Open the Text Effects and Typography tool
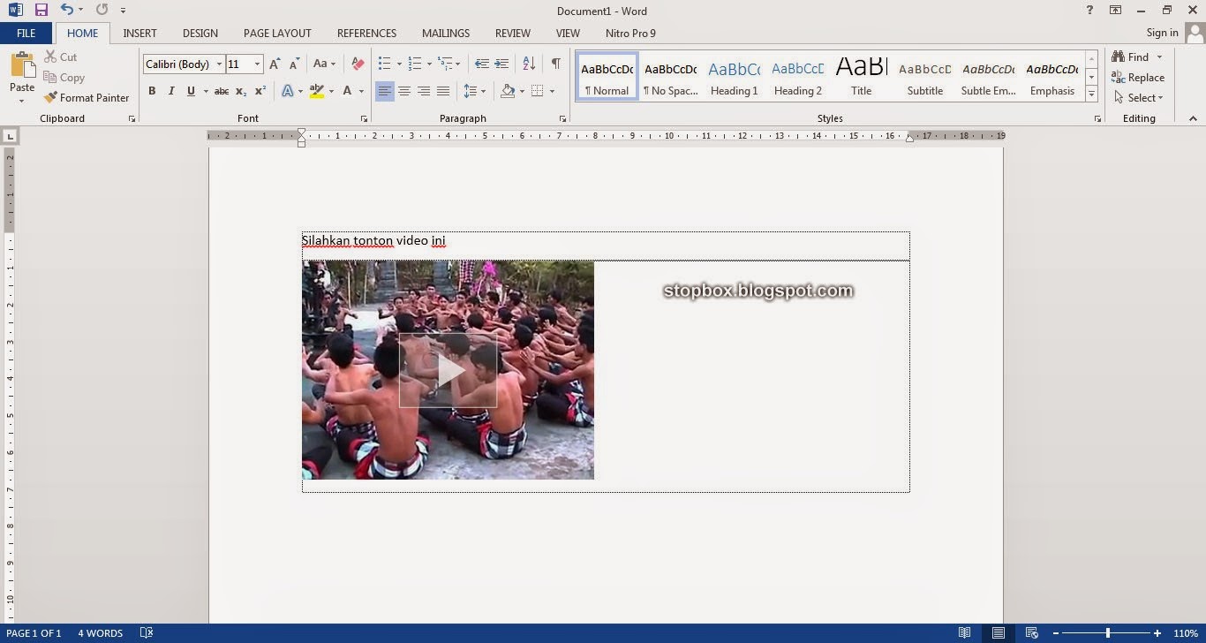 (287, 91)
